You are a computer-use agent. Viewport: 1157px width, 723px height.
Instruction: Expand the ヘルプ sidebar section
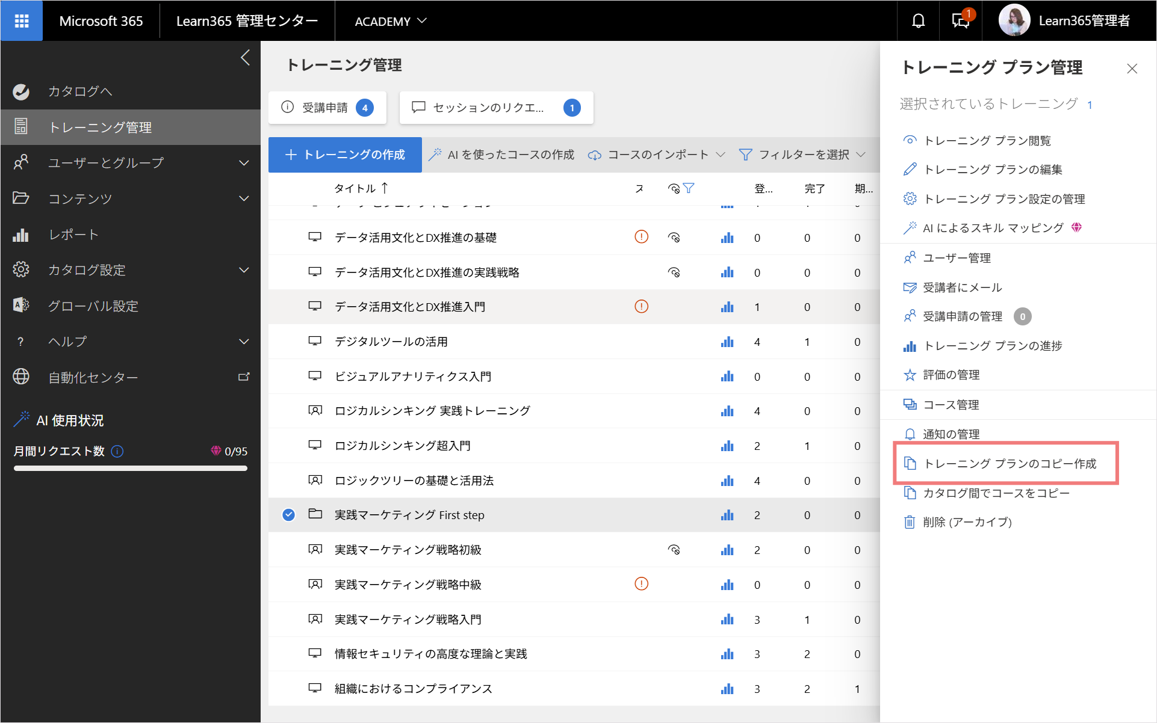click(x=131, y=342)
